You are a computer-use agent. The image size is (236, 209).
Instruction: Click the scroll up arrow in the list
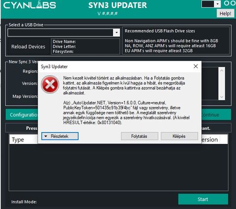point(222,70)
